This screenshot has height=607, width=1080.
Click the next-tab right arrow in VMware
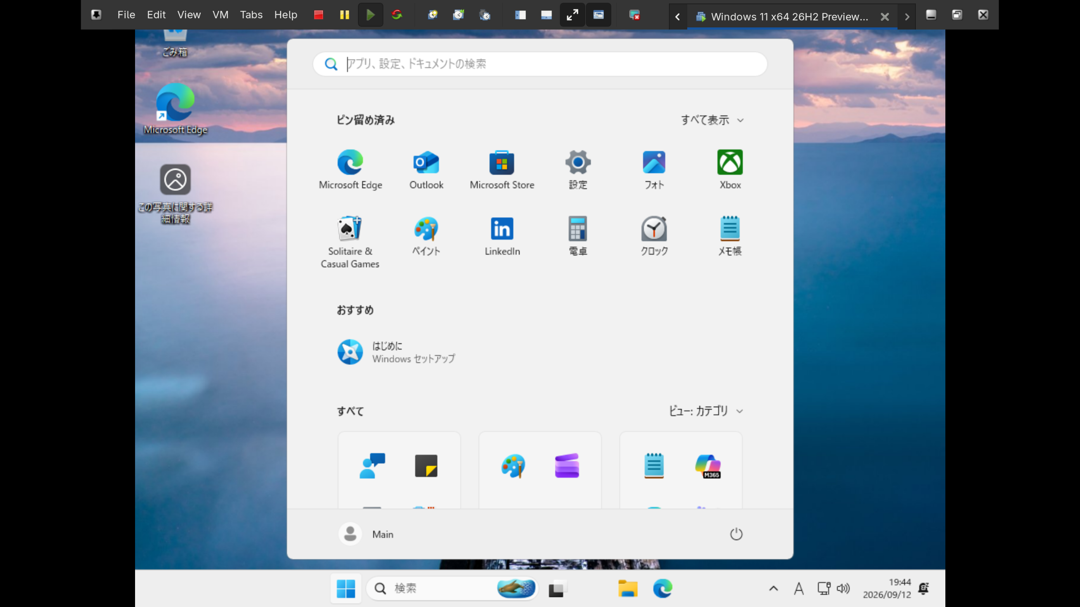[907, 17]
